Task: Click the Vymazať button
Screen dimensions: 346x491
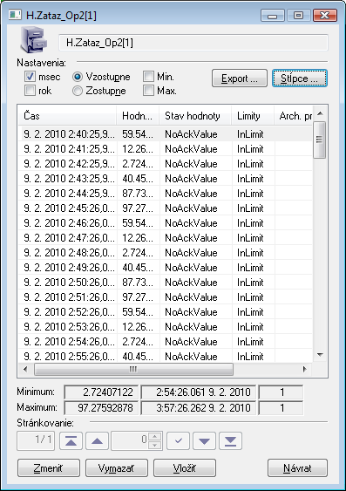Action: (x=117, y=468)
